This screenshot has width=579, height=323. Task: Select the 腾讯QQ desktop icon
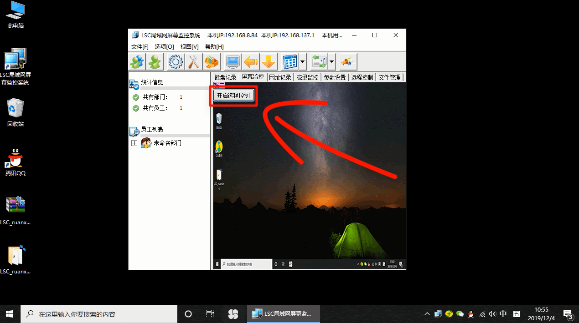click(x=16, y=162)
